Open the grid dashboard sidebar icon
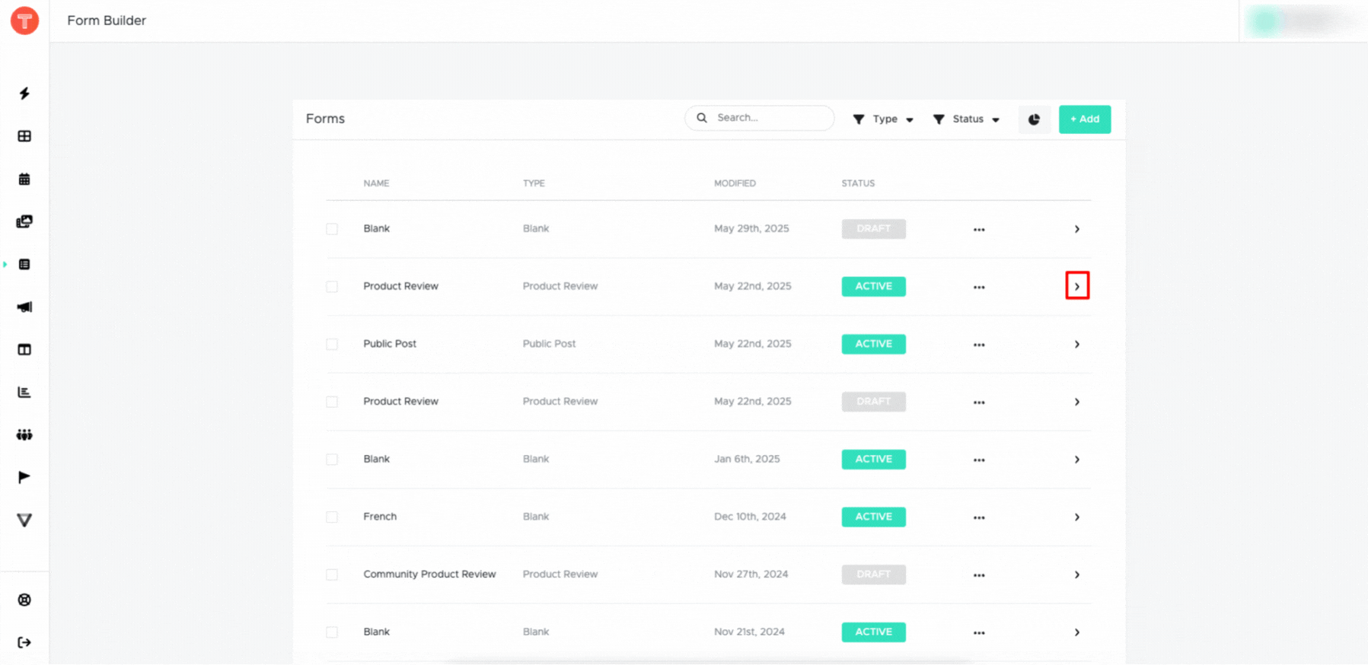The width and height of the screenshot is (1368, 665). [x=24, y=136]
